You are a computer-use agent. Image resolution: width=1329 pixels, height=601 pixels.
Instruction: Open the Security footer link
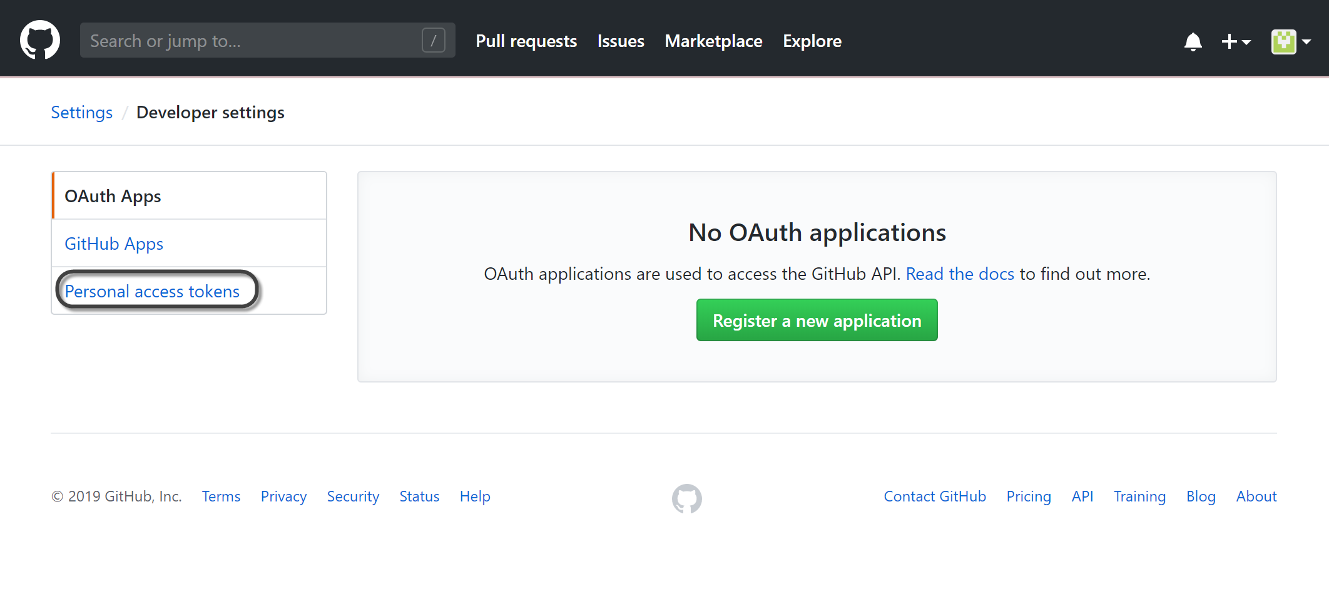coord(353,496)
